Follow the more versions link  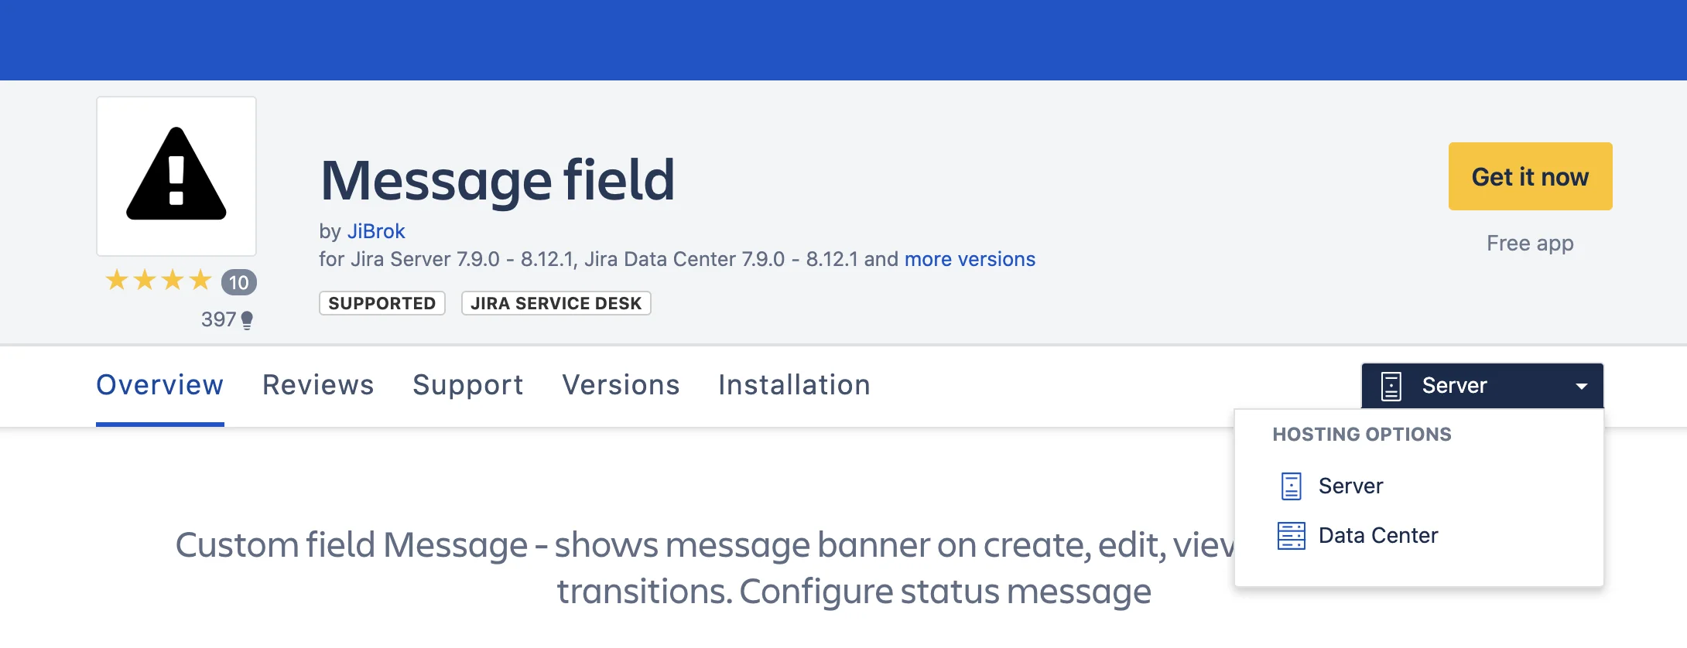[970, 259]
